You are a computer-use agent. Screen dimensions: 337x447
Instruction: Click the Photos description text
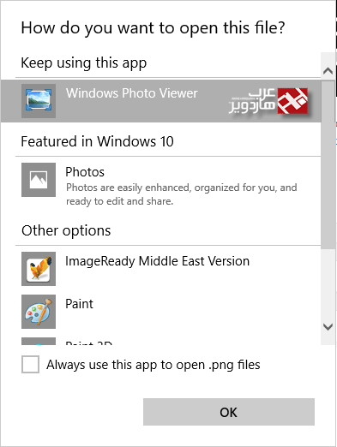point(182,194)
